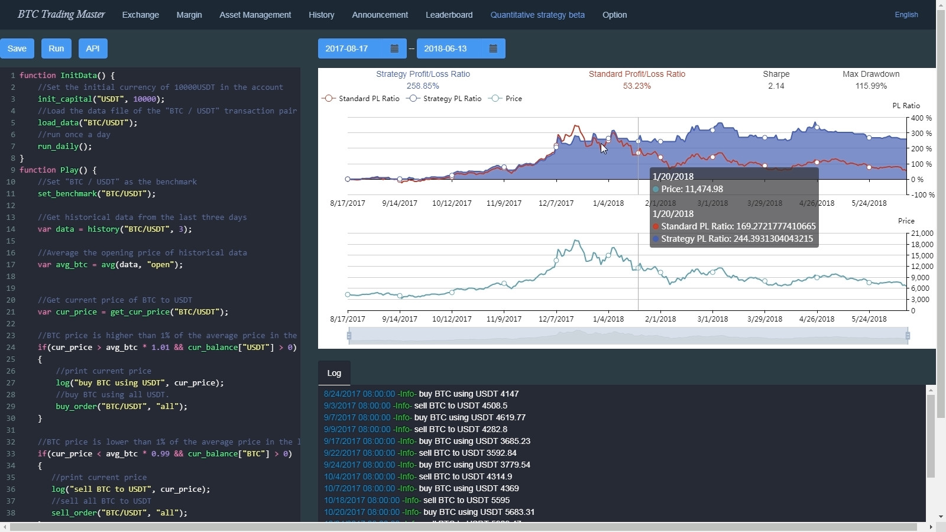This screenshot has width=946, height=532.
Task: Open the API panel
Action: tap(92, 48)
